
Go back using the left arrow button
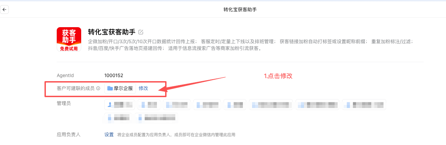click(x=4, y=10)
